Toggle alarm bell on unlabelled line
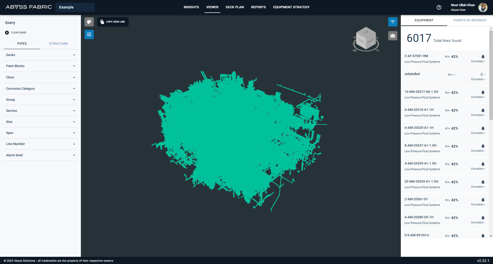493x264 pixels. tap(481, 74)
